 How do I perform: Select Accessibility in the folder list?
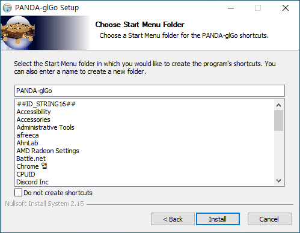click(x=34, y=112)
